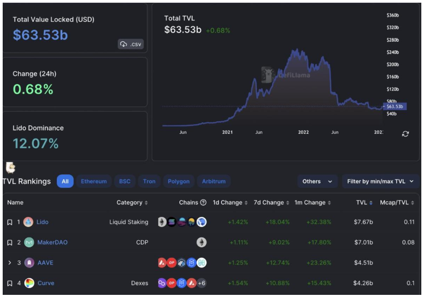Bookmark the Lido protocol
Image resolution: width=424 pixels, height=297 pixels.
pos(10,222)
